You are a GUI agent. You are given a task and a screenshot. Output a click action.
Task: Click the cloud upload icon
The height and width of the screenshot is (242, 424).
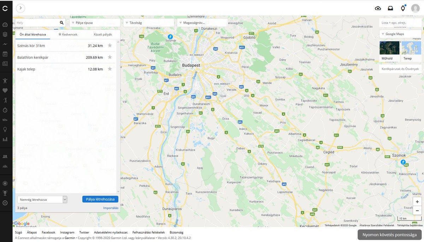pyautogui.click(x=378, y=8)
